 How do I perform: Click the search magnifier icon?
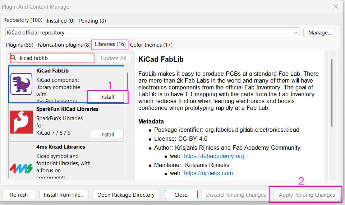14,58
